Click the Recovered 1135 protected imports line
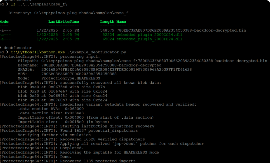 (x=68, y=161)
